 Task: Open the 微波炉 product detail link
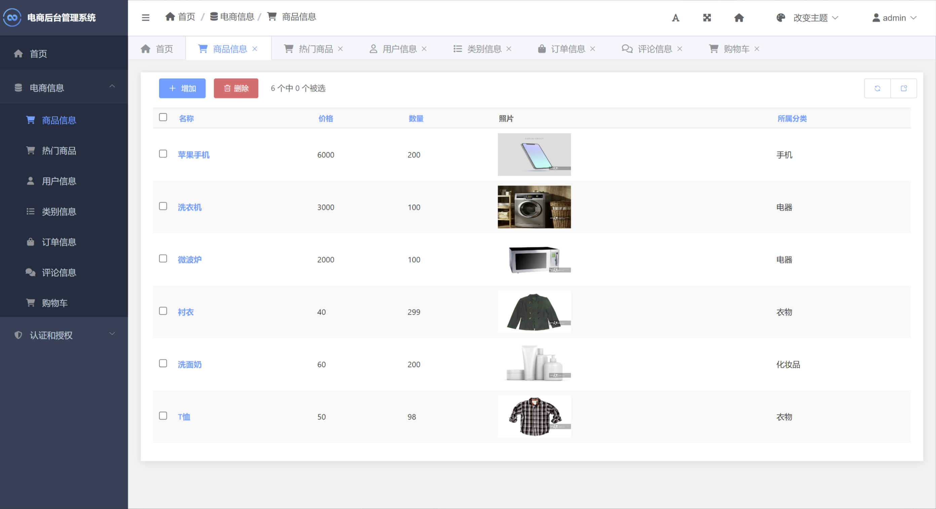[189, 259]
